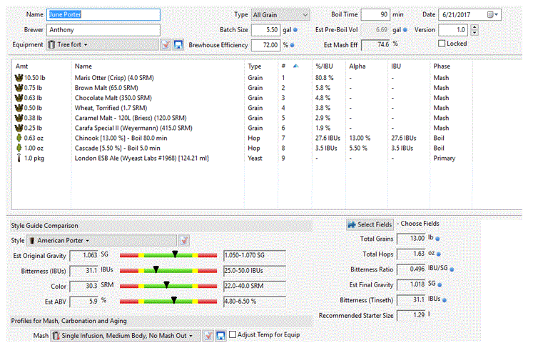Viewport: 533px width, 348px height.
Task: Click the grain icon beside Brown Malt
Action: click(x=19, y=88)
